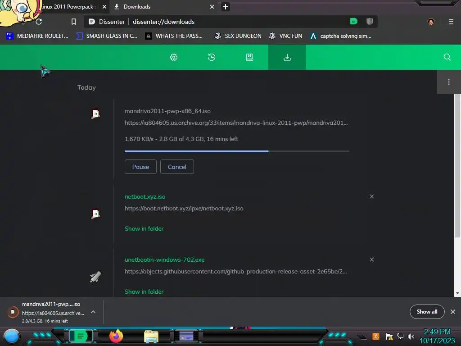Open the Settings gear tab

click(174, 57)
